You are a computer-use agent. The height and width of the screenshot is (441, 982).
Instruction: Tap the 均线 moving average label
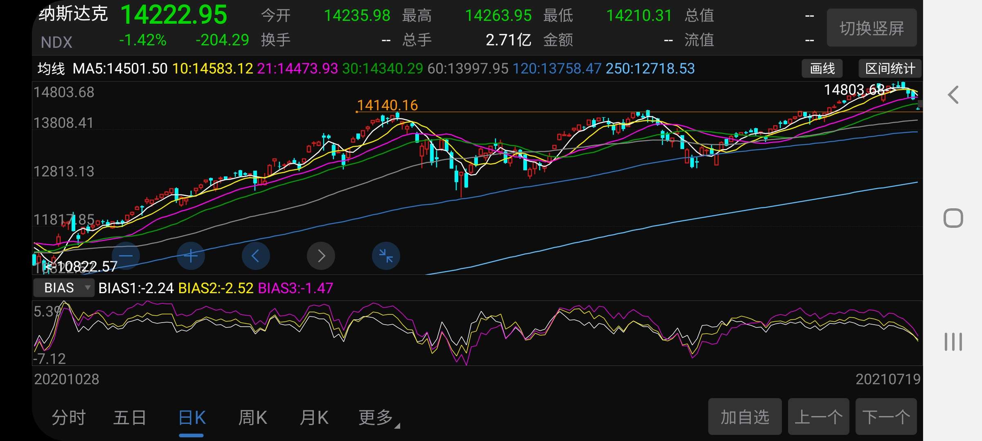[x=51, y=68]
